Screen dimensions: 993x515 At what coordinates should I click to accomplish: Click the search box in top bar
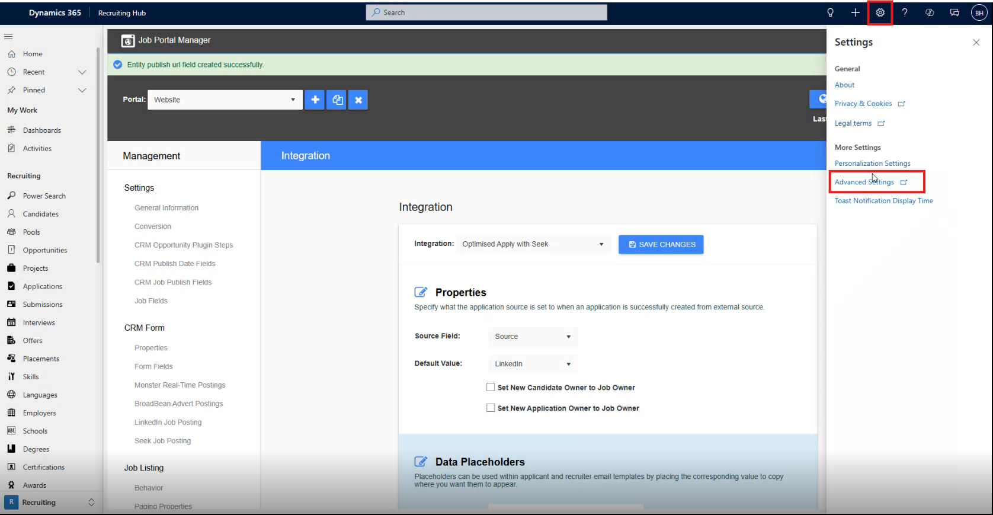click(x=486, y=12)
